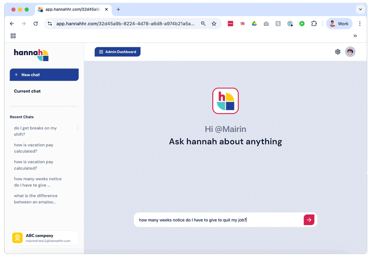Go back with the browser back arrow
The height and width of the screenshot is (257, 370).
[x=12, y=24]
